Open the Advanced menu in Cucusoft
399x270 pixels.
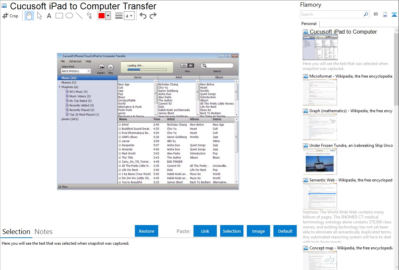pyautogui.click(x=75, y=61)
